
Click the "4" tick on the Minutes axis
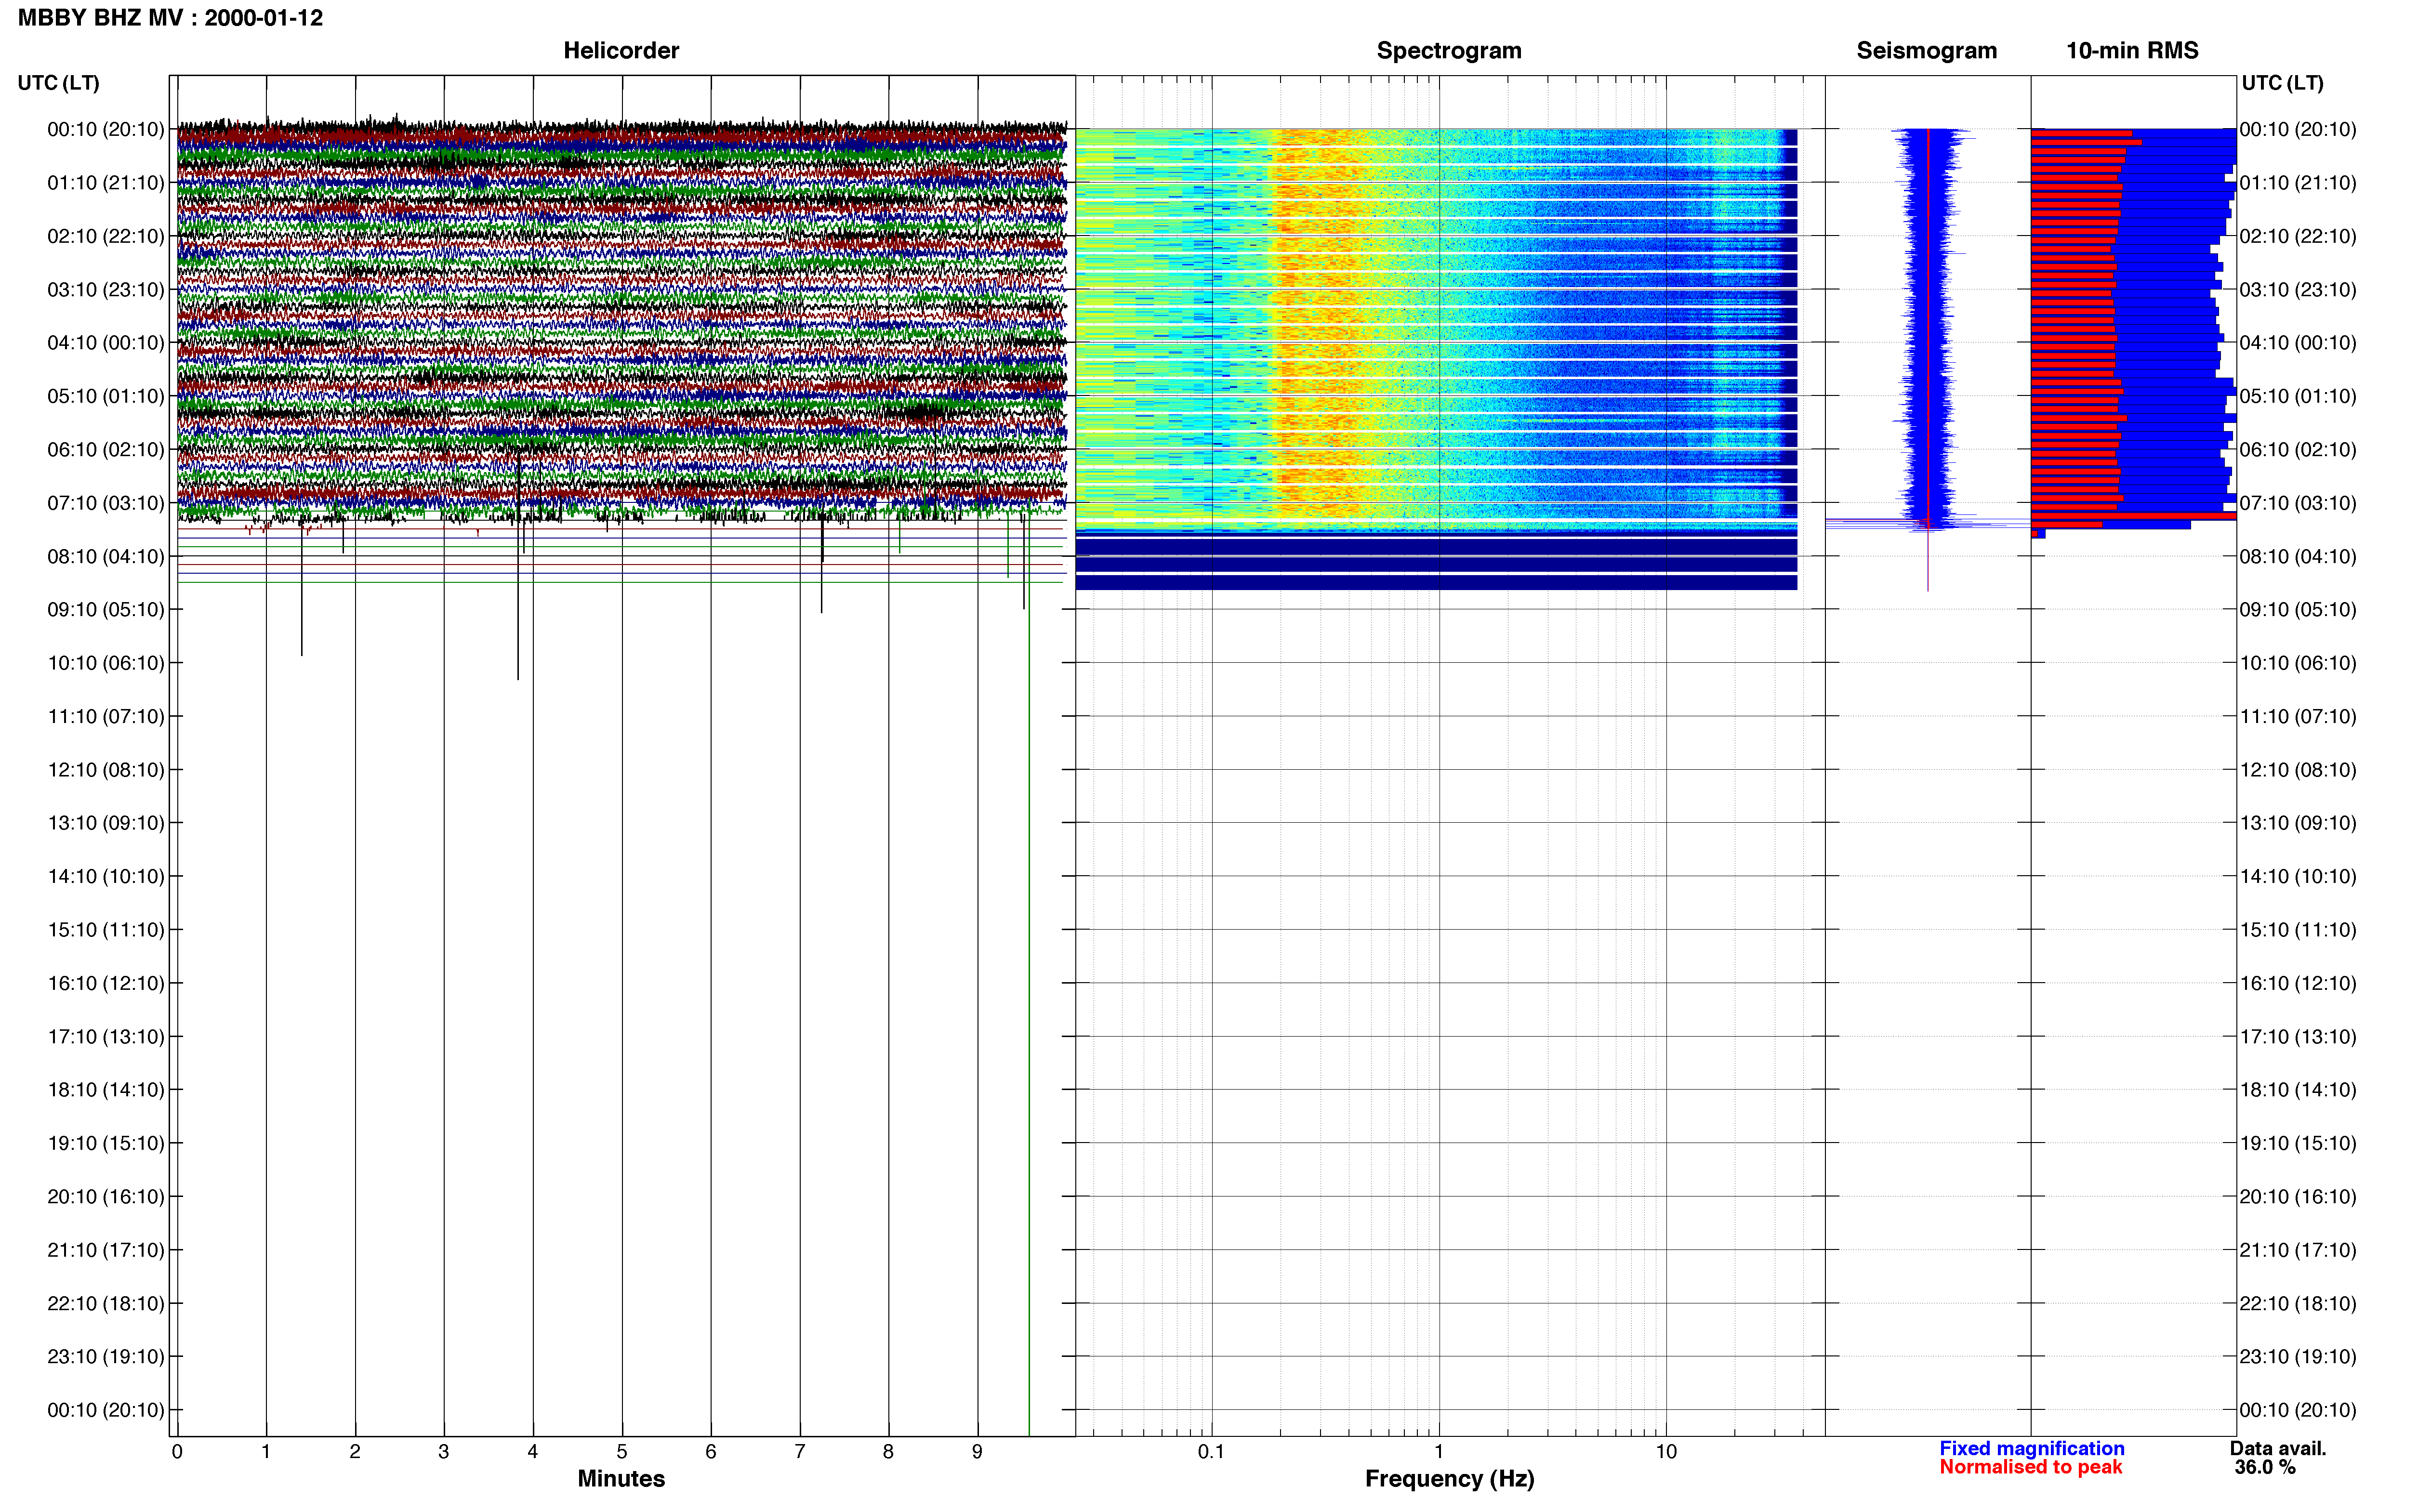533,1451
